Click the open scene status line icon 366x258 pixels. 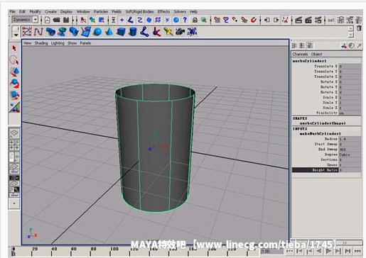pos(56,20)
